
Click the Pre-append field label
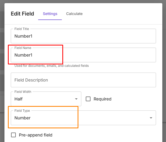pos(36,135)
